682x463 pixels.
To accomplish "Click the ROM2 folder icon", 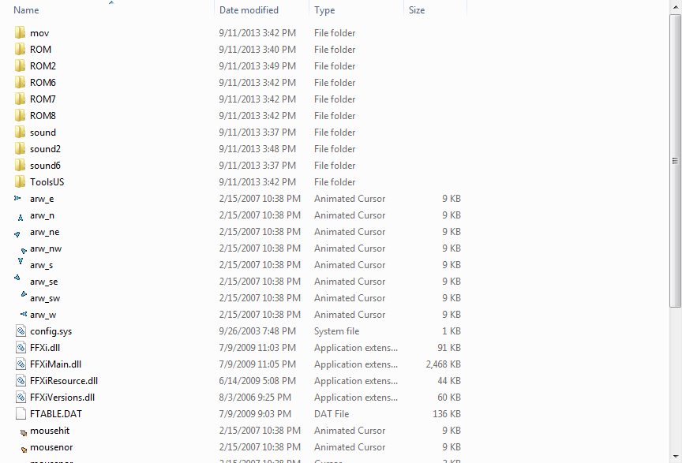I will pyautogui.click(x=21, y=66).
